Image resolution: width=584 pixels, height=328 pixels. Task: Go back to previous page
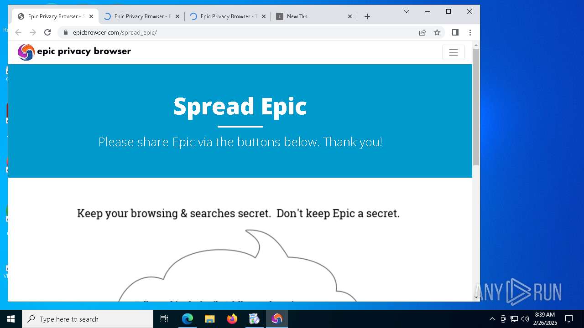[18, 32]
